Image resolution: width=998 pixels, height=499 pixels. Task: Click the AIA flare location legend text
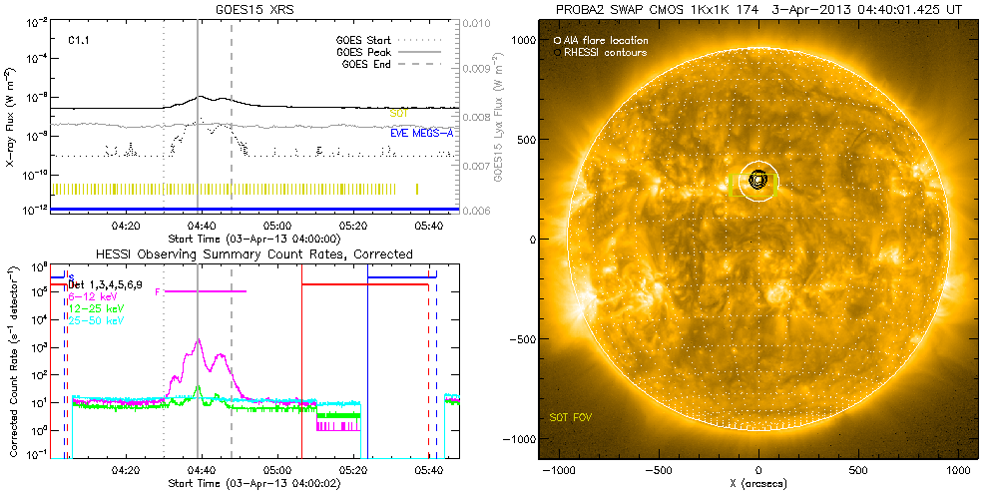click(606, 41)
